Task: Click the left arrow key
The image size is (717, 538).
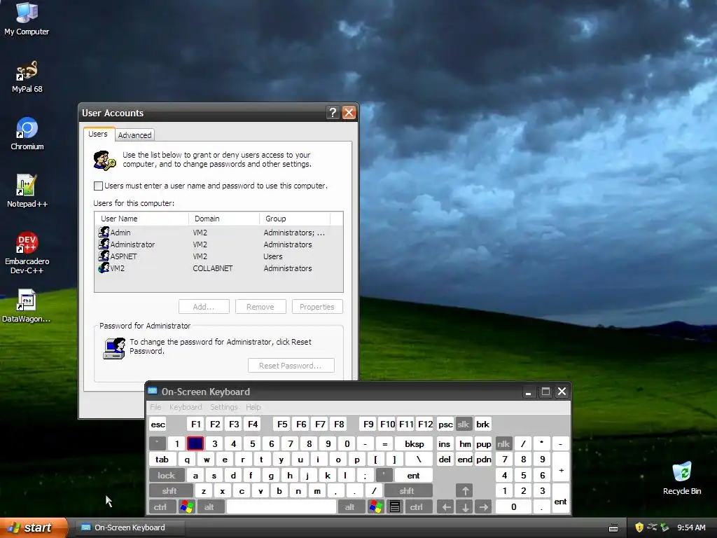Action: pyautogui.click(x=446, y=507)
